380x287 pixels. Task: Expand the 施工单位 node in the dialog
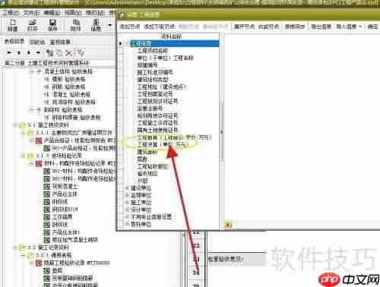[x=128, y=203]
